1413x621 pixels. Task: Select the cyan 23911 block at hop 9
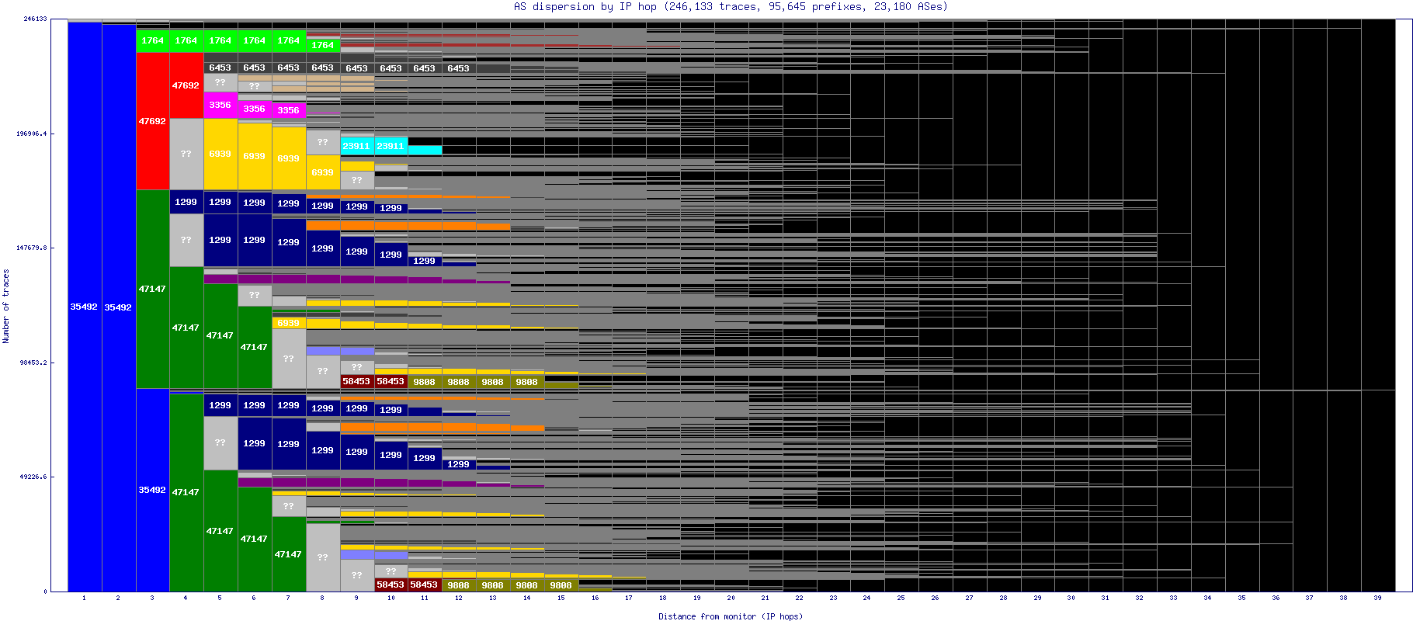pyautogui.click(x=356, y=146)
